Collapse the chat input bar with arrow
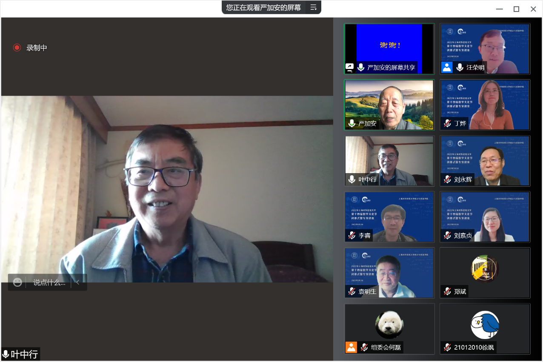543x362 pixels. pyautogui.click(x=78, y=282)
